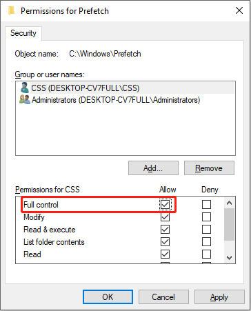Check Deny for Read & execute

coord(206,230)
